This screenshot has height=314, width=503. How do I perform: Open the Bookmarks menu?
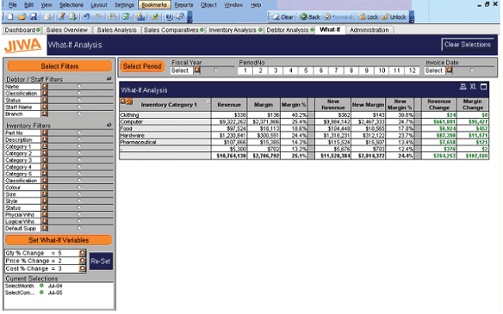[154, 5]
